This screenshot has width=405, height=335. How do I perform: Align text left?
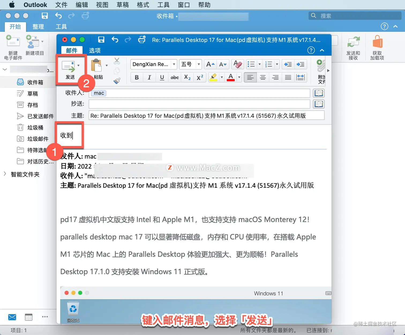[250, 77]
